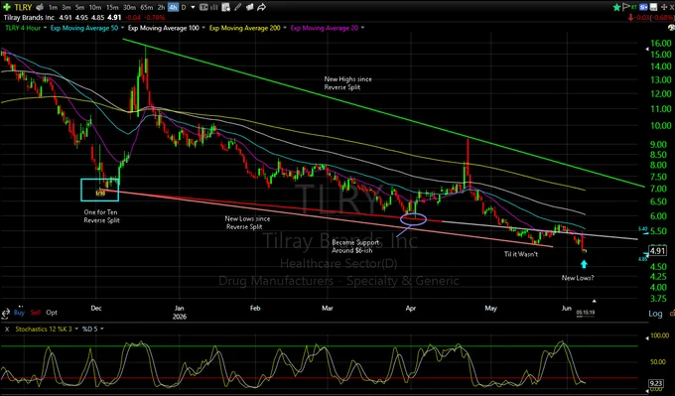Click the share arrow icon
675x396 pixels.
click(x=261, y=7)
